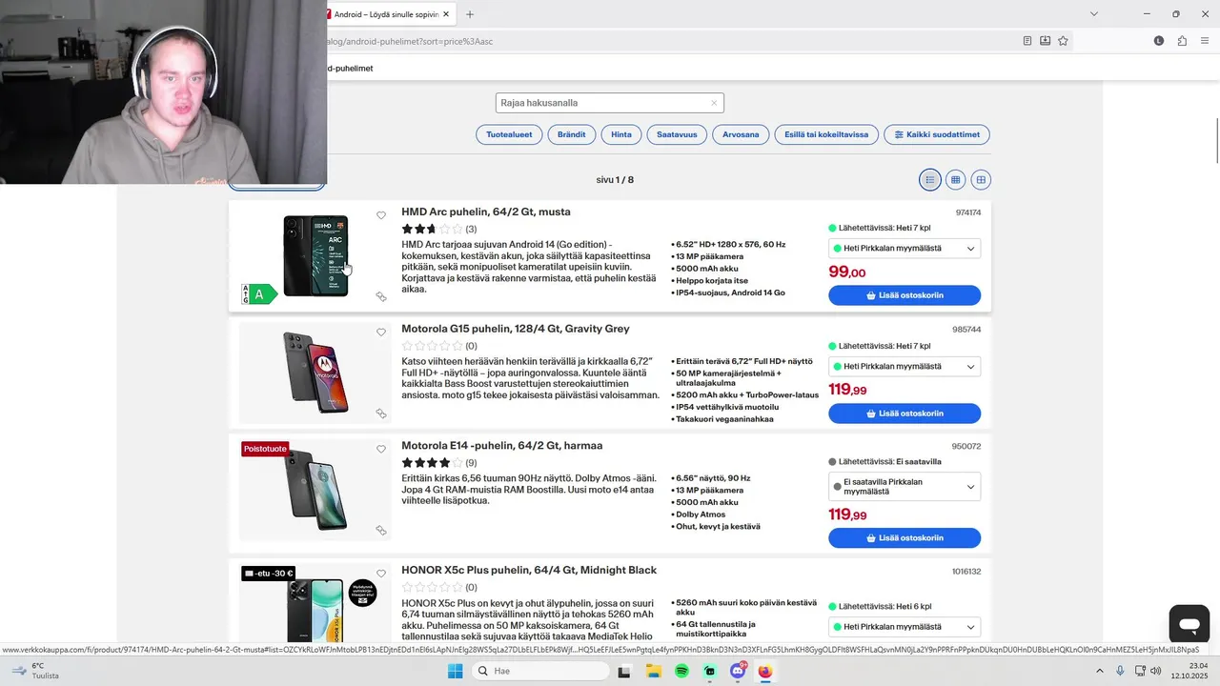Viewport: 1220px width, 686px height.
Task: Add HMD Arc phone to wishlist heart
Action: [381, 215]
